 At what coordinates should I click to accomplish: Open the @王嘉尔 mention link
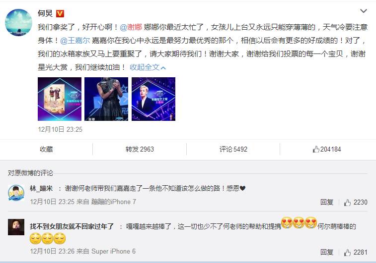point(75,41)
